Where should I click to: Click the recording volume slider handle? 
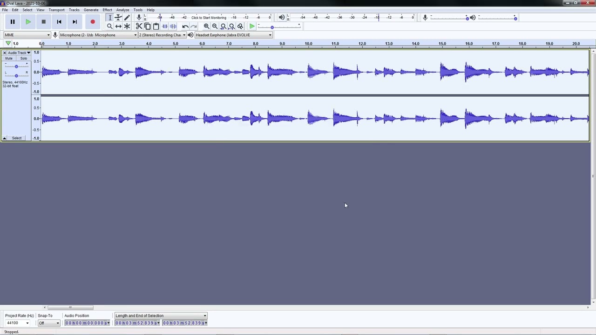tap(467, 18)
